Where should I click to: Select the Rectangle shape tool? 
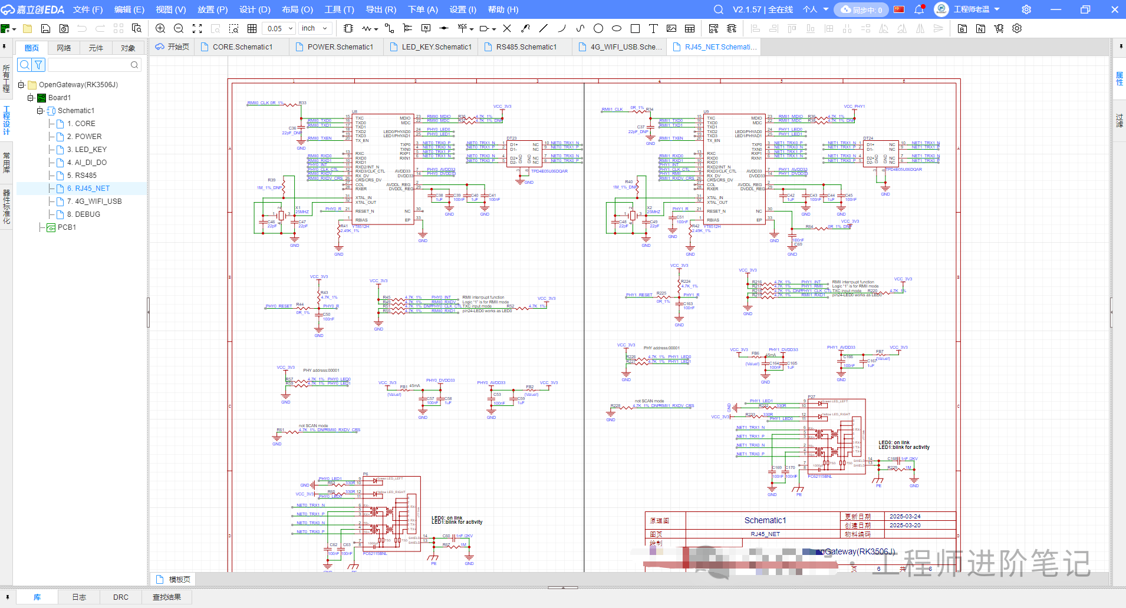click(x=635, y=28)
